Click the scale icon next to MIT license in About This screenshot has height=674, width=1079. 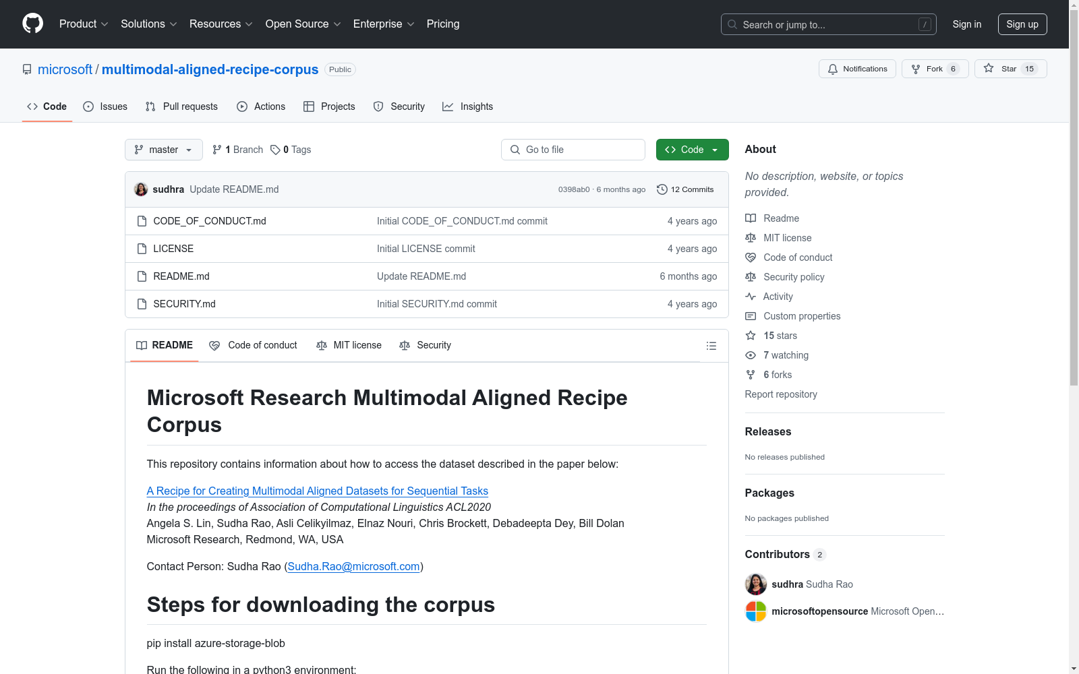(x=751, y=238)
